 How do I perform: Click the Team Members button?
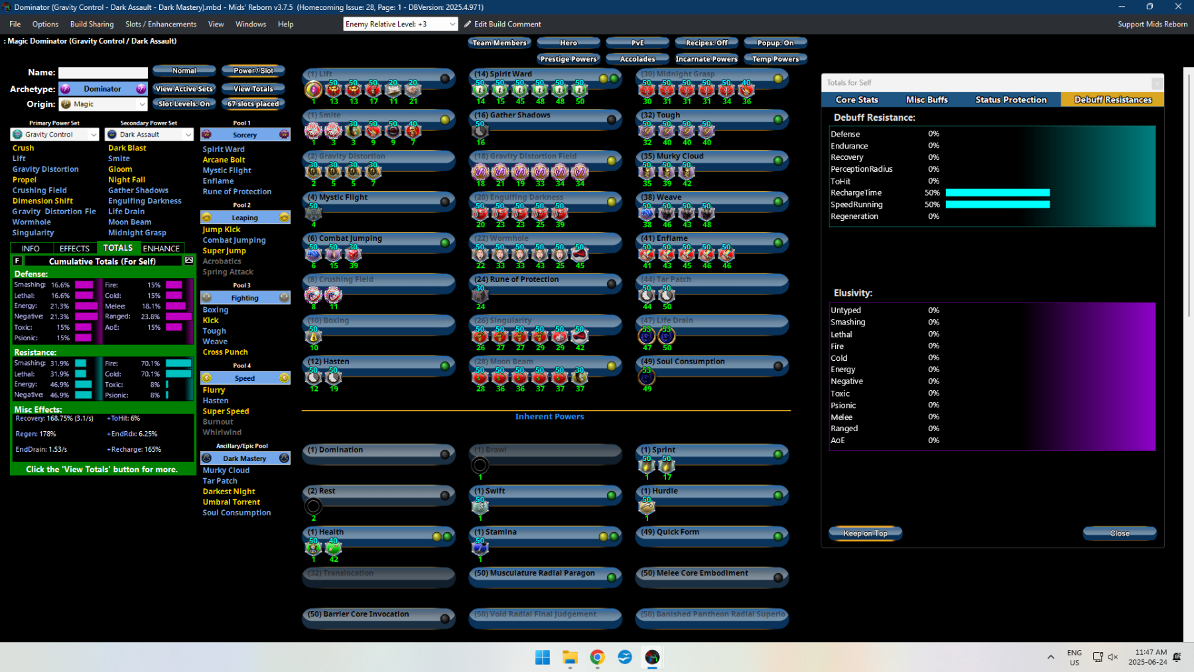pyautogui.click(x=499, y=43)
